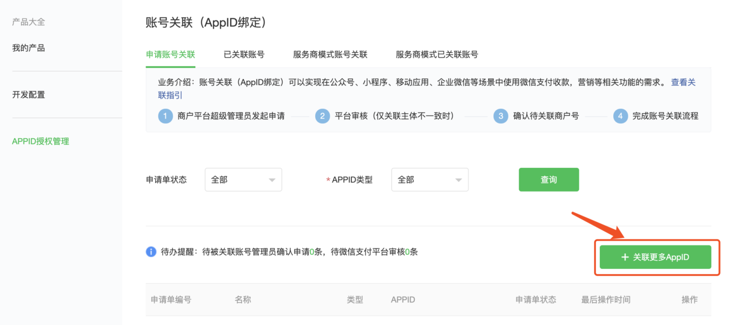Open the APPID类型 dropdown
Image resolution: width=732 pixels, height=325 pixels.
pyautogui.click(x=429, y=180)
